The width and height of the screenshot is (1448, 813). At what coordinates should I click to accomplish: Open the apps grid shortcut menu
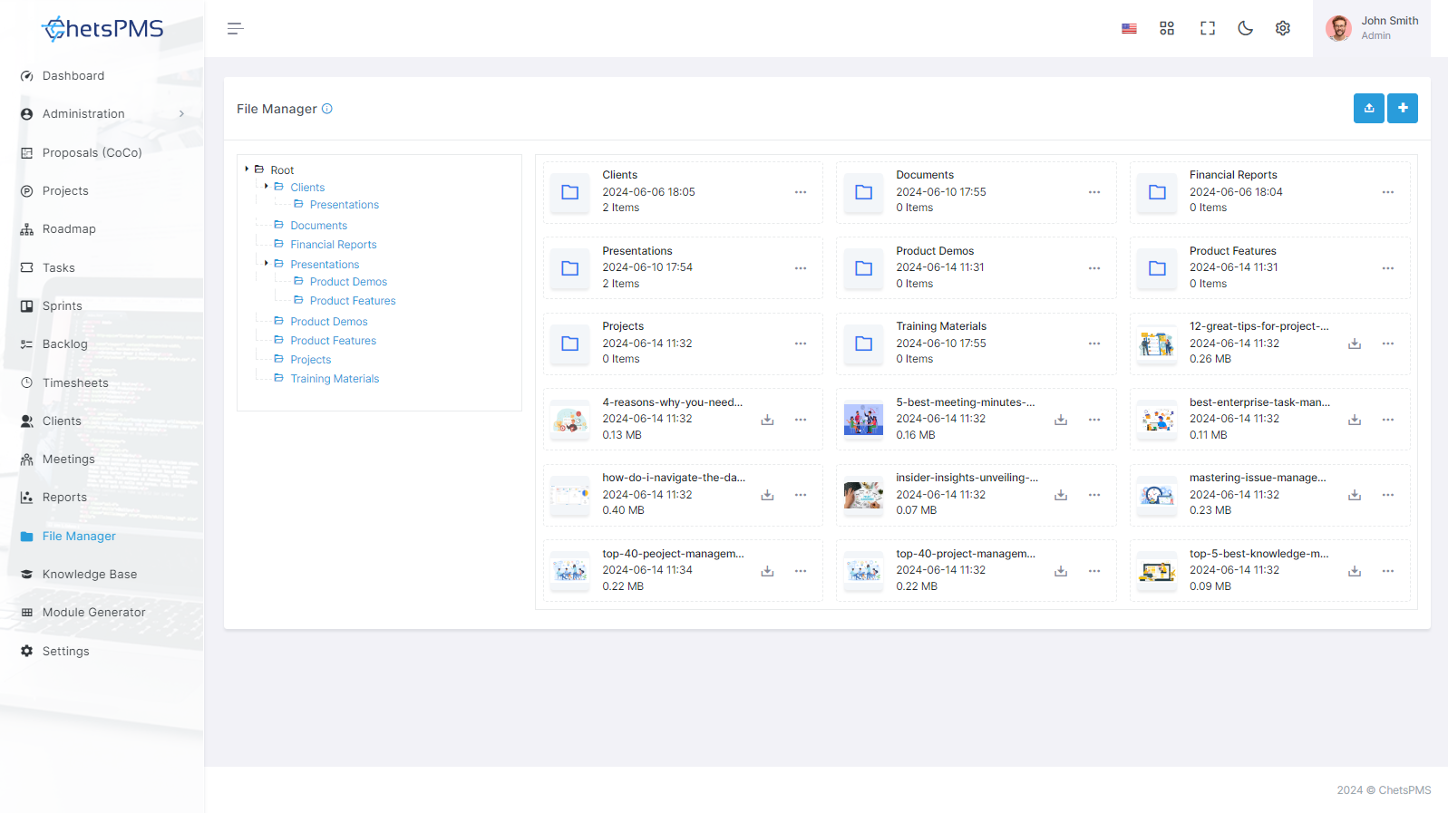click(x=1167, y=29)
